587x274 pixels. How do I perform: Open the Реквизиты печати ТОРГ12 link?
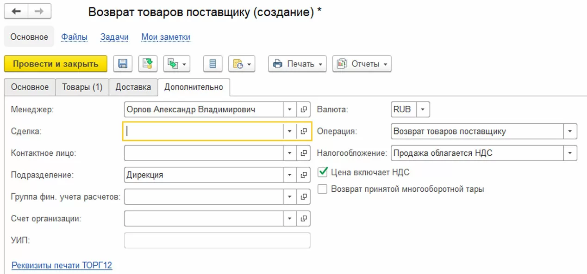(62, 265)
